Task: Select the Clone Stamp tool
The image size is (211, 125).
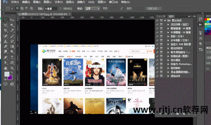Action: tap(6, 41)
